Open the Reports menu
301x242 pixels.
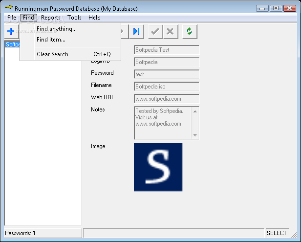click(x=51, y=18)
